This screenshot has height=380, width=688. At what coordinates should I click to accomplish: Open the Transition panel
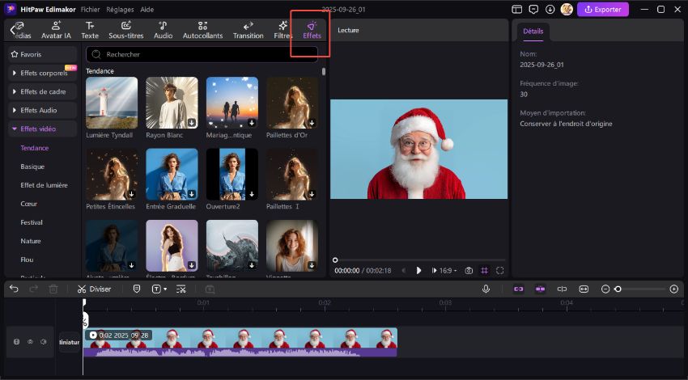coord(248,30)
